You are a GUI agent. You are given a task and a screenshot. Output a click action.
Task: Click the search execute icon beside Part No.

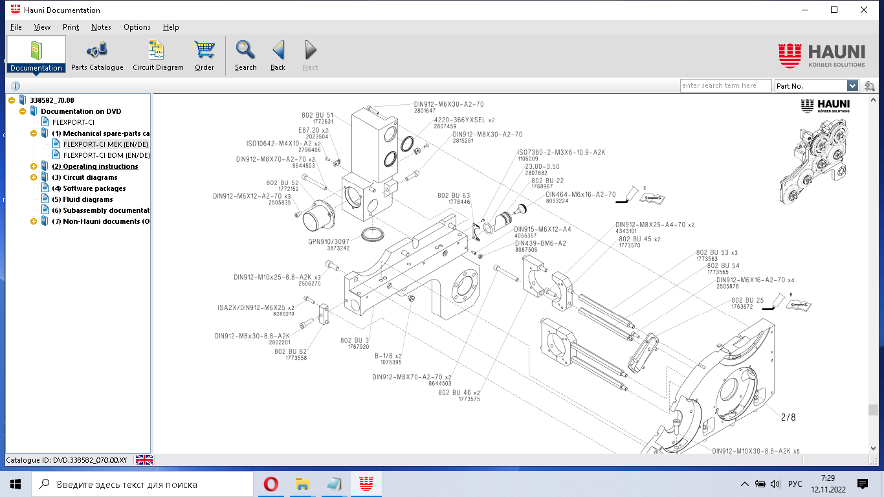[870, 86]
